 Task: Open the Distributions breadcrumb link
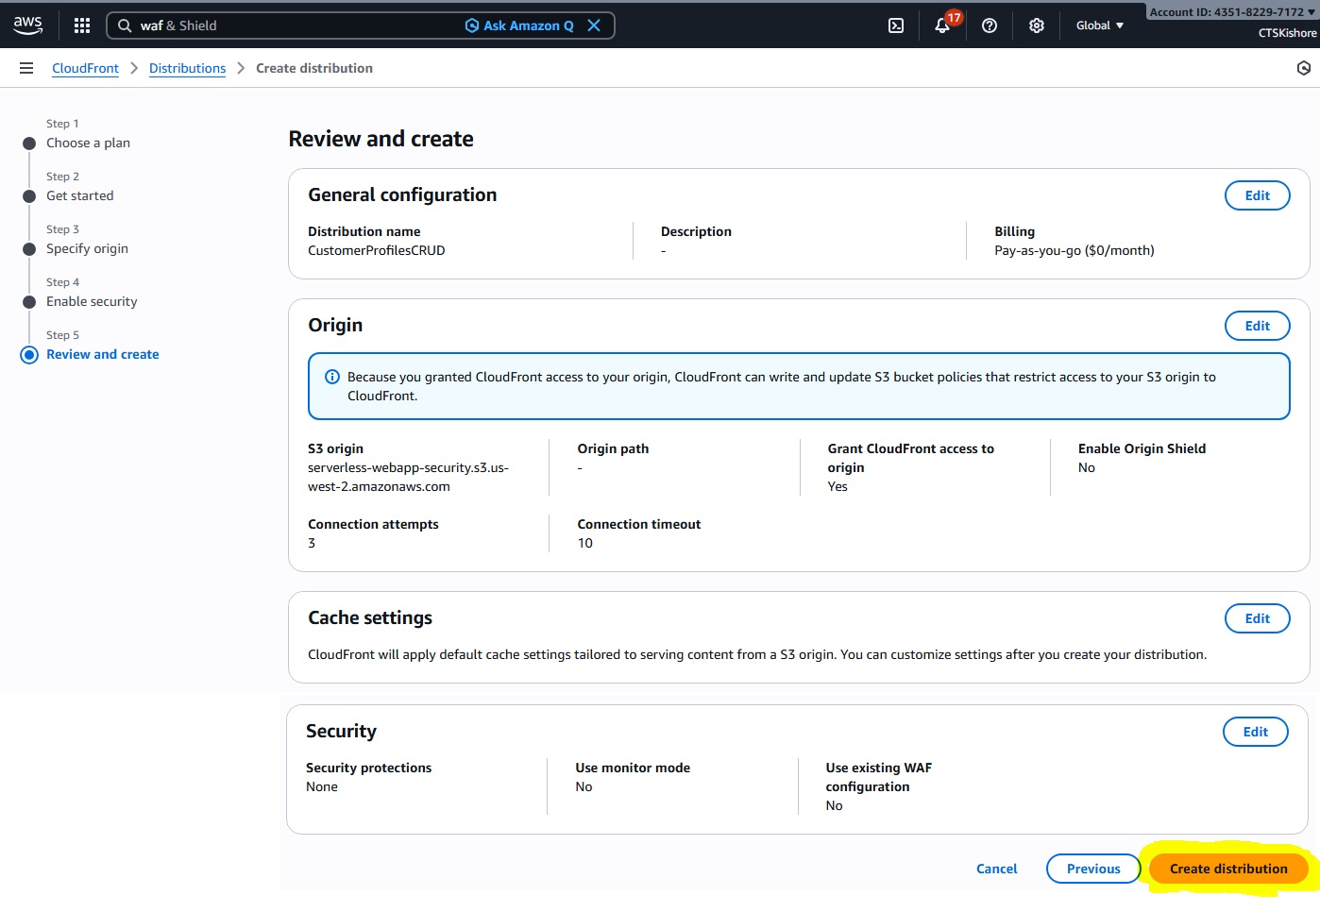[x=187, y=68]
